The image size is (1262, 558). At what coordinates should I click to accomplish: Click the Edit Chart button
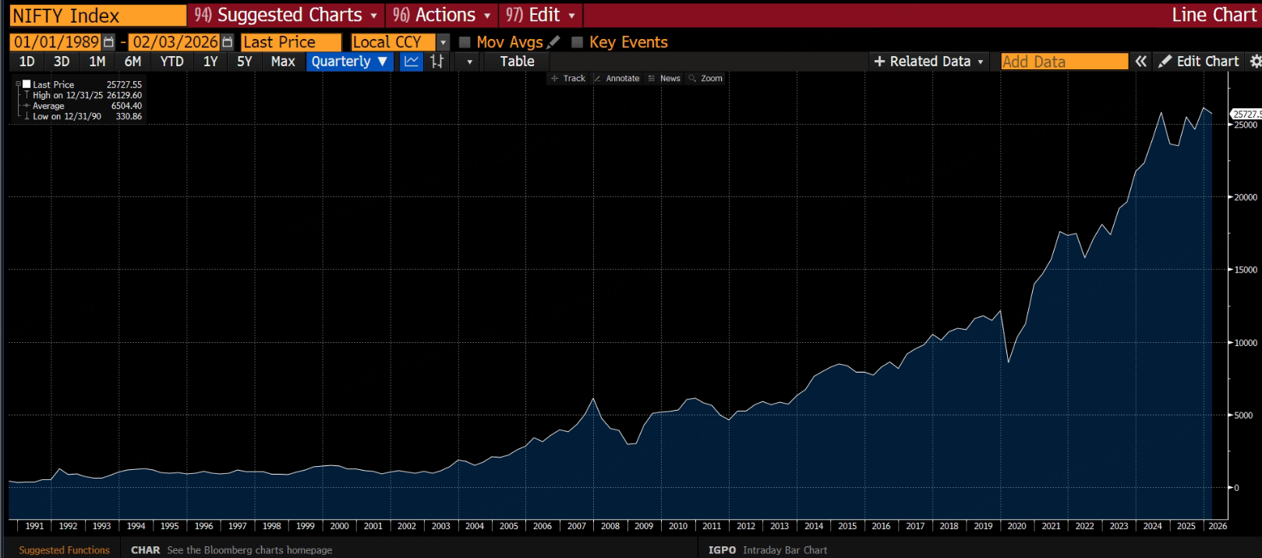coord(1198,62)
